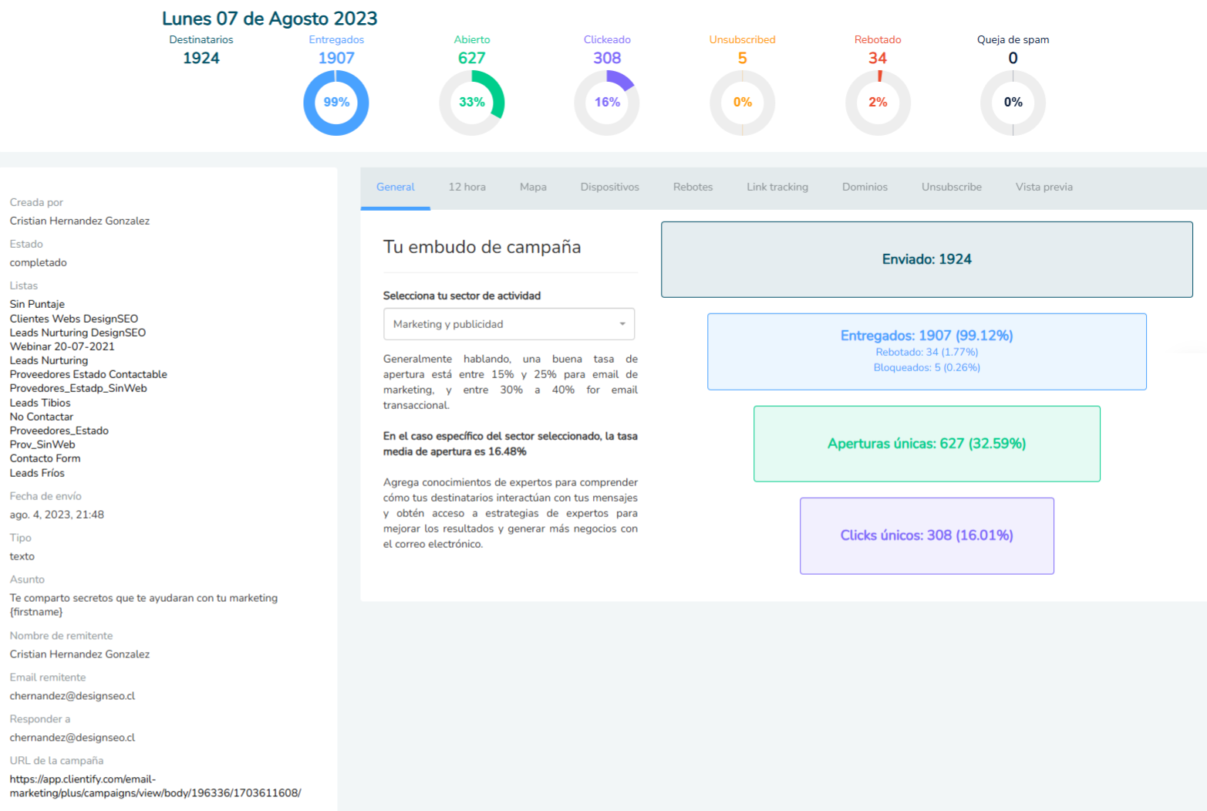Switch to the Dominios tab

865,187
